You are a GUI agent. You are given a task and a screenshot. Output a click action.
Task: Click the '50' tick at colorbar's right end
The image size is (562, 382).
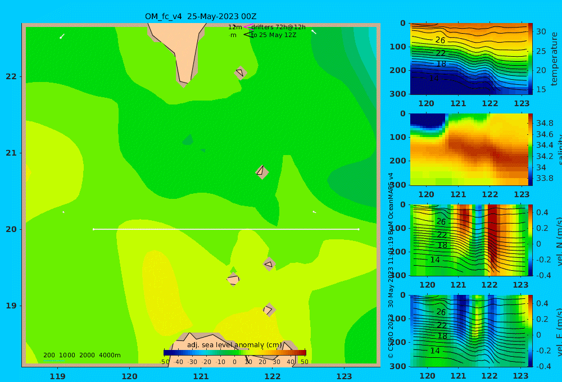point(304,362)
